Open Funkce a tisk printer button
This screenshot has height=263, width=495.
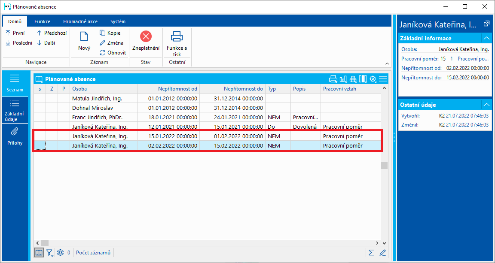[x=177, y=43]
